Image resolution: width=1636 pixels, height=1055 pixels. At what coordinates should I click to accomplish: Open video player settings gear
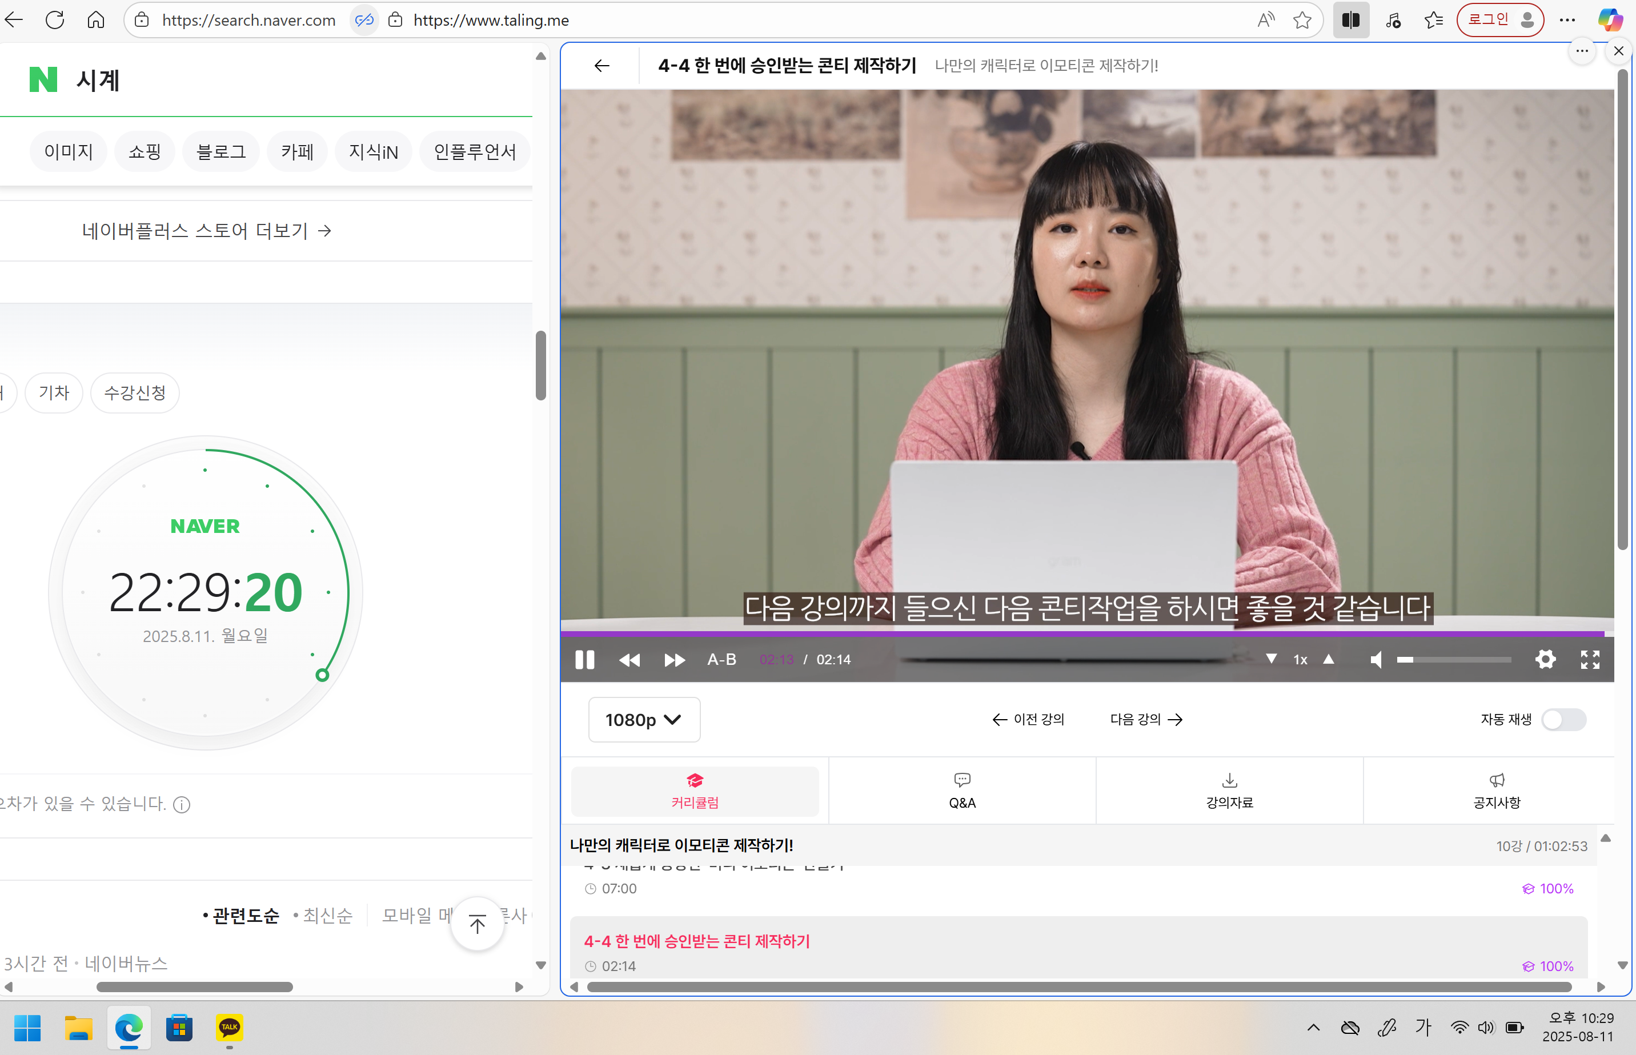click(x=1545, y=660)
